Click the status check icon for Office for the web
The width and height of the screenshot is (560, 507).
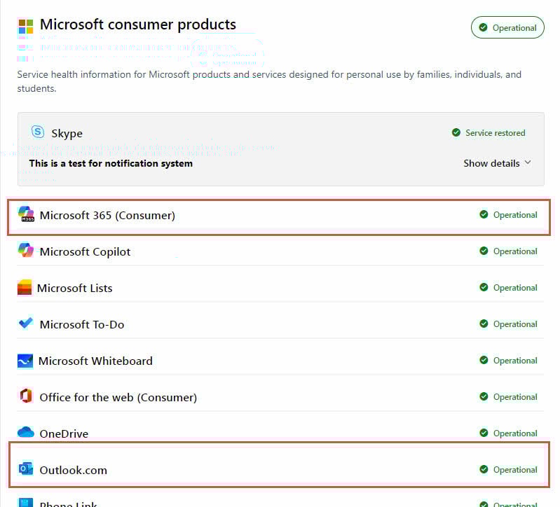(484, 396)
